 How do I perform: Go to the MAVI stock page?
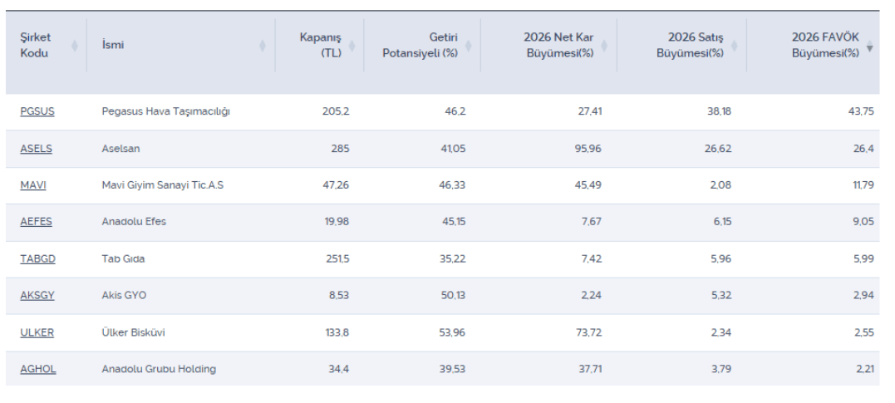(33, 185)
